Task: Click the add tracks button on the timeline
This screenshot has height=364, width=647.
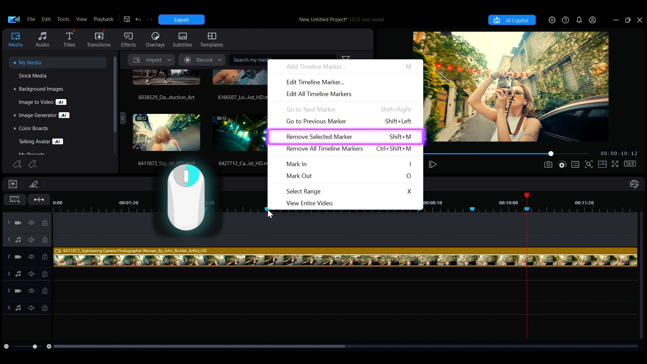Action: (15, 200)
